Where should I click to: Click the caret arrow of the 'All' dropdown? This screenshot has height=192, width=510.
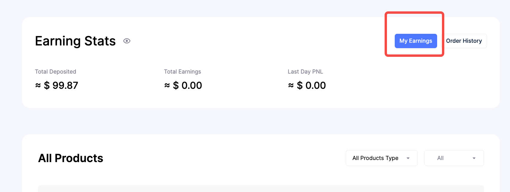point(474,158)
